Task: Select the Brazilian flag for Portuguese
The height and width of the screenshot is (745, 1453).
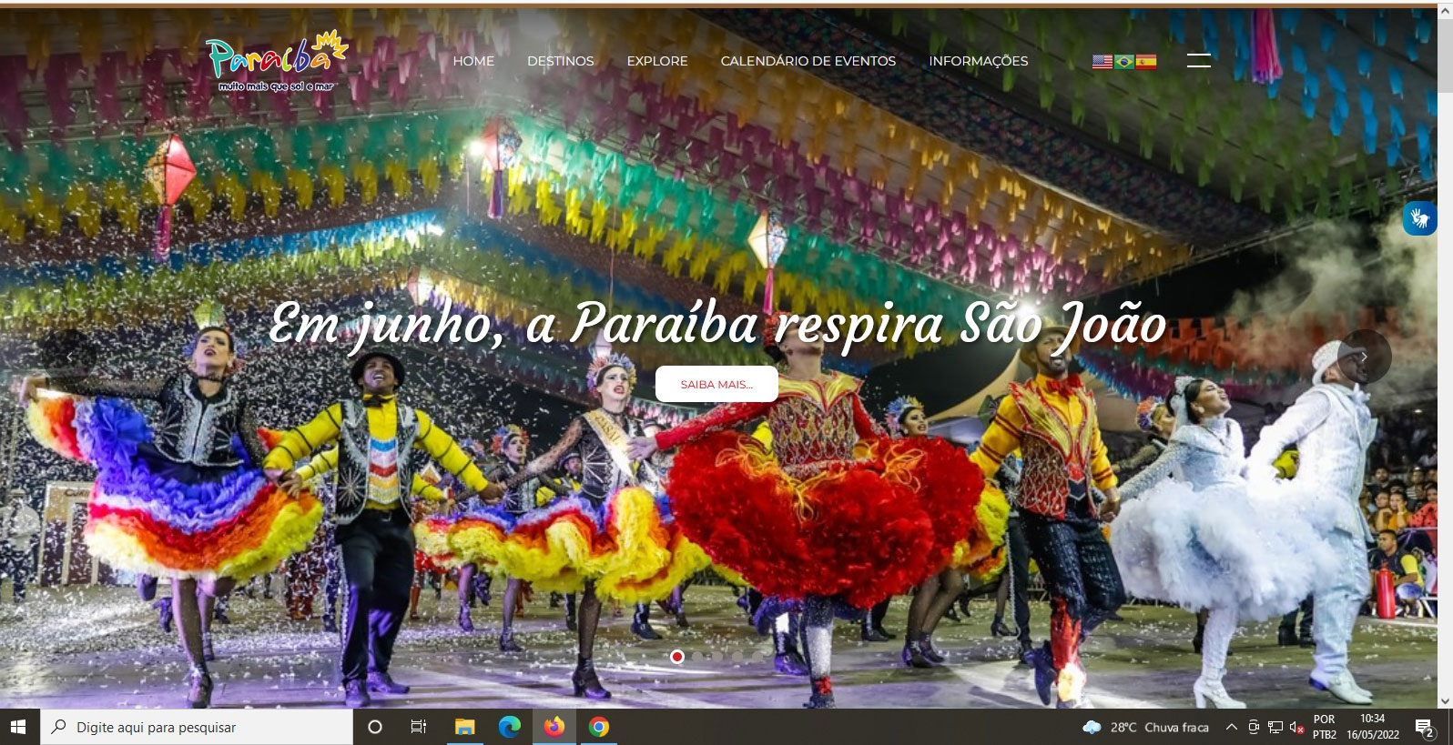Action: point(1124,62)
